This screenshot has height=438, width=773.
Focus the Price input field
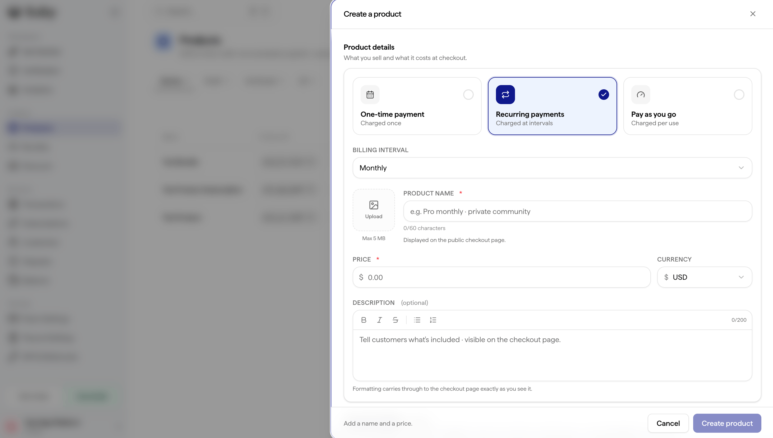click(501, 277)
